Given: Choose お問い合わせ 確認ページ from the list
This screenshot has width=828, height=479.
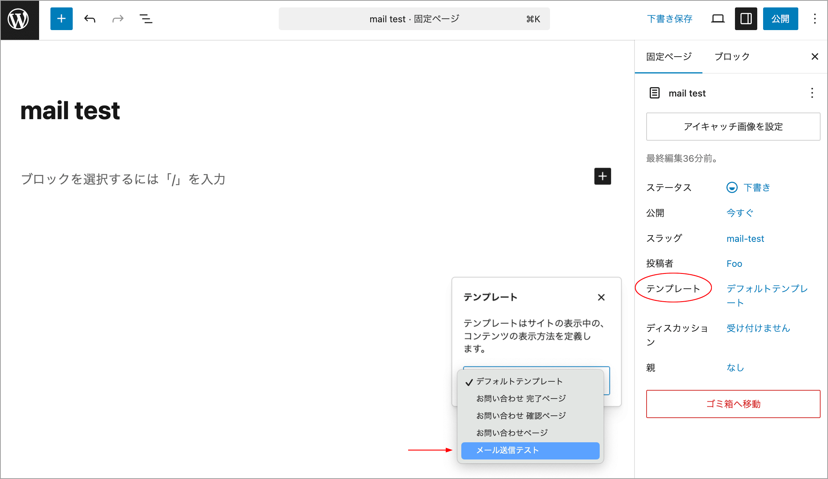Looking at the screenshot, I should (x=521, y=416).
